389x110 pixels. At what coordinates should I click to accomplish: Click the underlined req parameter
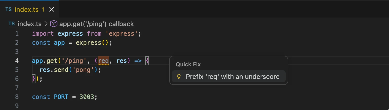[103, 61]
